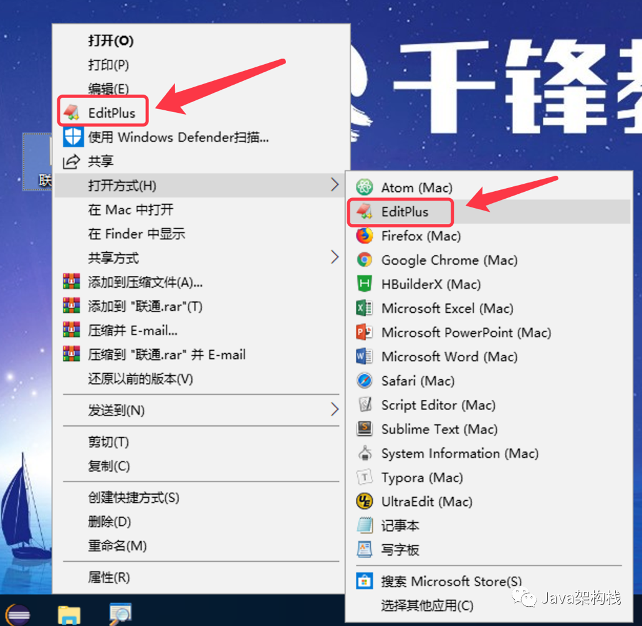Expand the 打开方式(H) submenu arrow
Screen dimensions: 642x626
click(335, 185)
